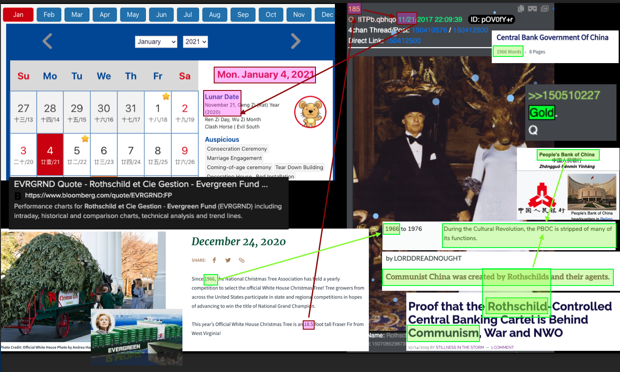The height and width of the screenshot is (372, 620).
Task: Follow the >>150510227 reply link
Action: pos(564,95)
